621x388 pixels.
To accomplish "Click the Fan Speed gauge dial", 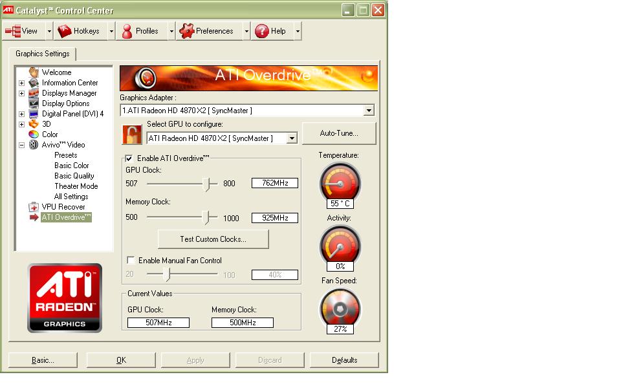I will click(x=340, y=308).
